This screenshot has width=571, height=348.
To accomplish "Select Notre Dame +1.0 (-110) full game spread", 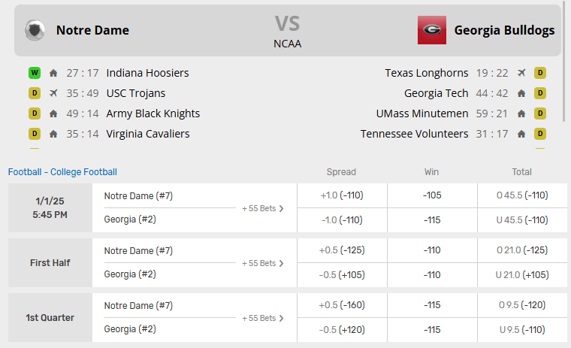I will click(x=342, y=195).
